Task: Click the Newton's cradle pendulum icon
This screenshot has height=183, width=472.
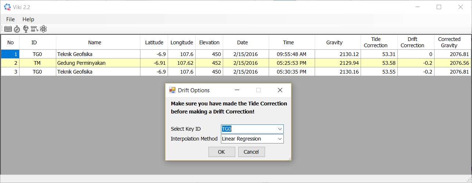Action: (x=35, y=29)
